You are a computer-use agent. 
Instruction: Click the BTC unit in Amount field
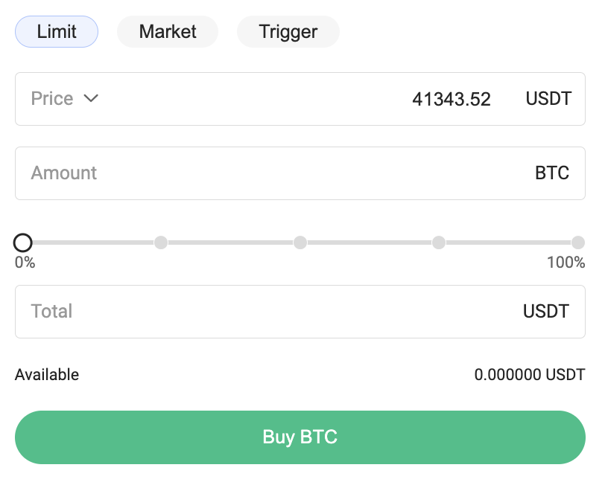pos(552,173)
